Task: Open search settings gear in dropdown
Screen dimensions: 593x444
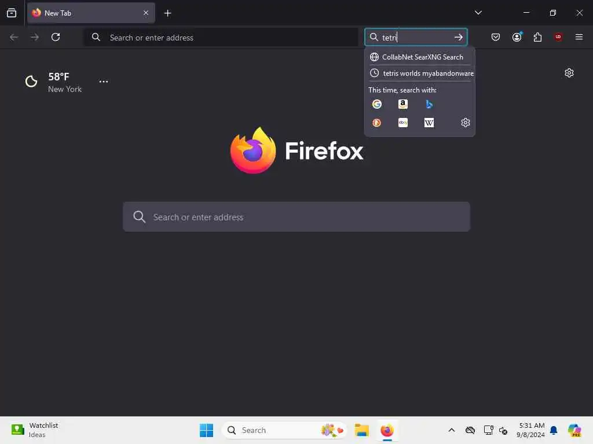Action: tap(465, 123)
